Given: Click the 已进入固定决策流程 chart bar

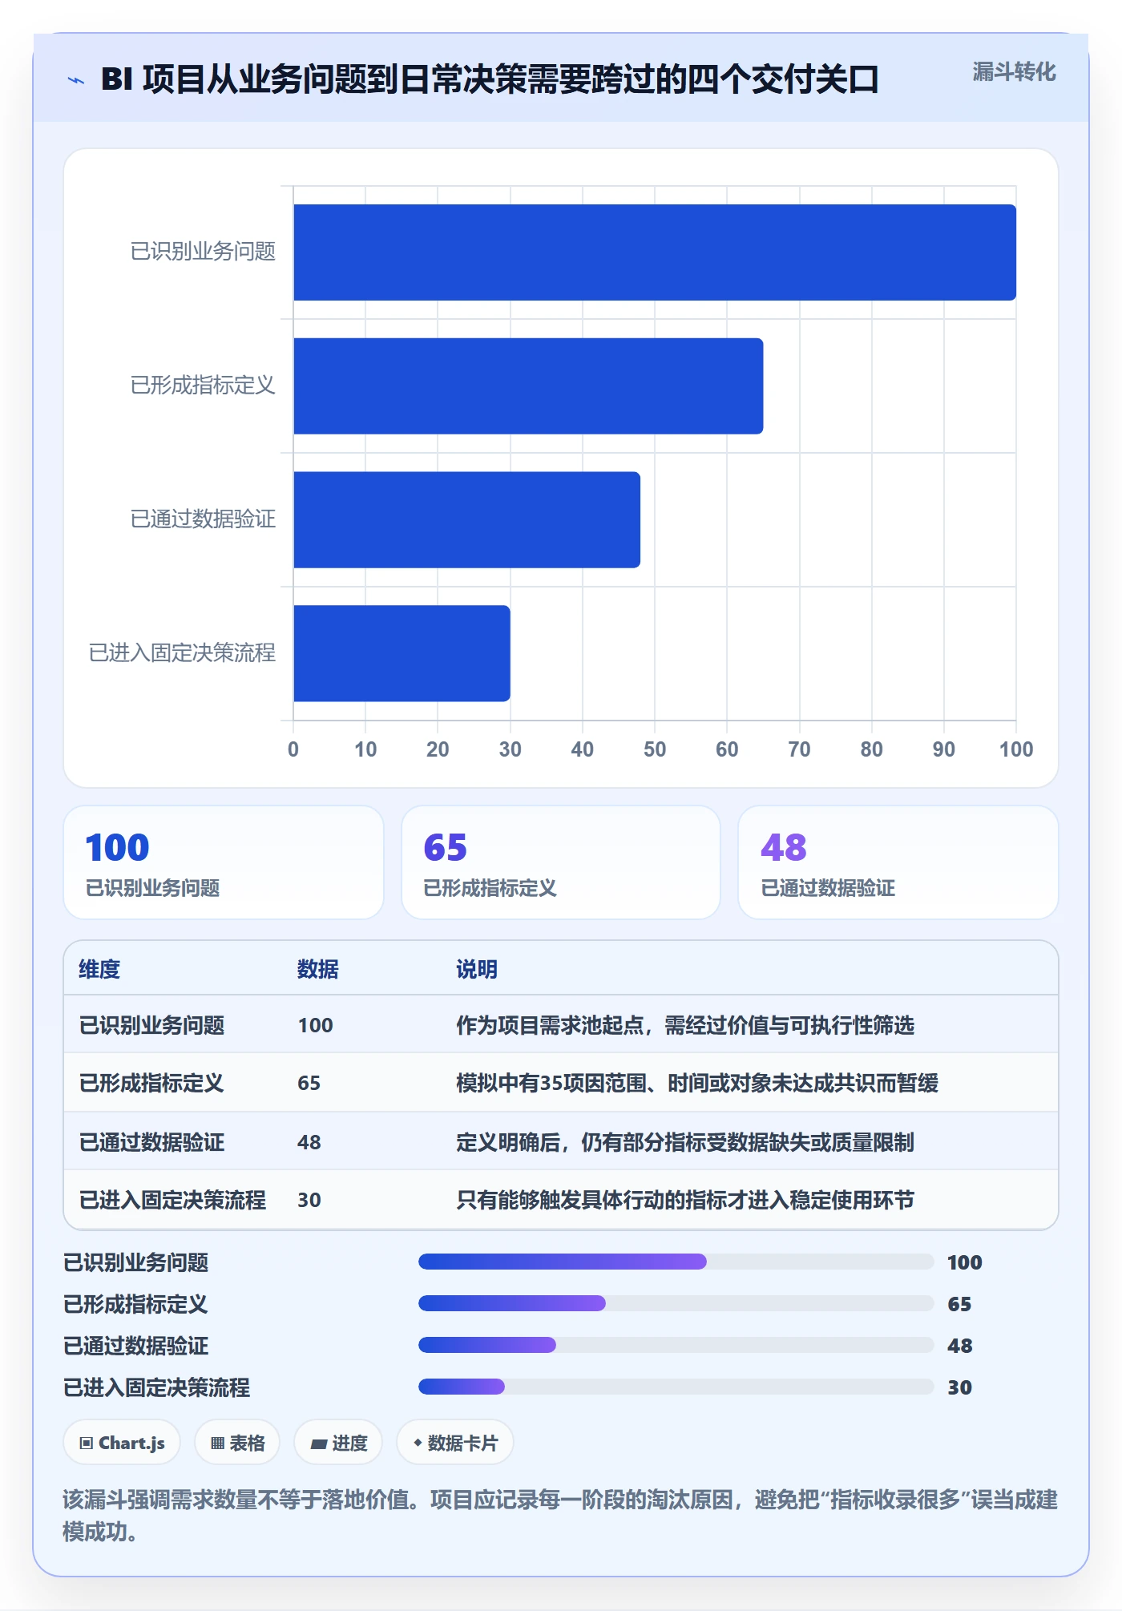Looking at the screenshot, I should pyautogui.click(x=402, y=653).
